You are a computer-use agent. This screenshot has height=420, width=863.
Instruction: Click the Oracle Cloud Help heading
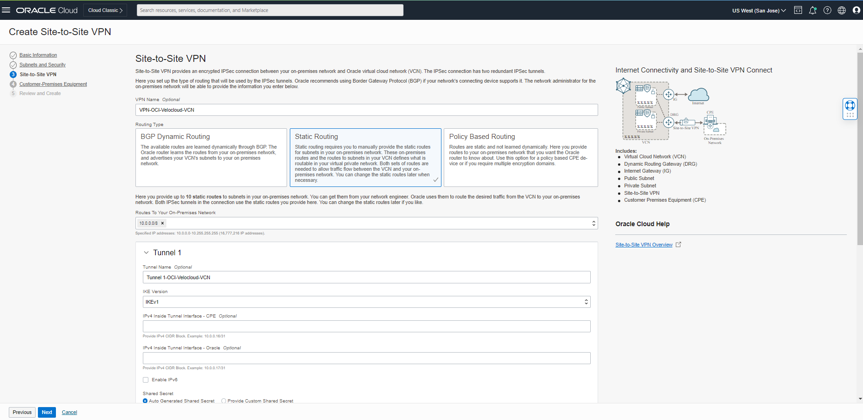click(x=643, y=224)
